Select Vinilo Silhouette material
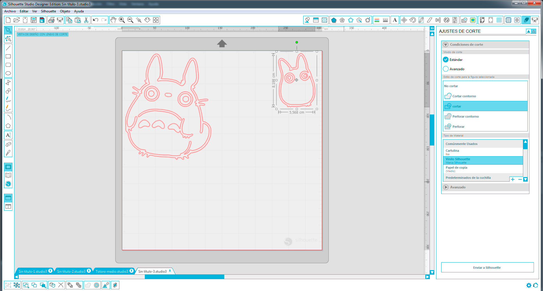Screen dimensions: 543x291 point(483,160)
